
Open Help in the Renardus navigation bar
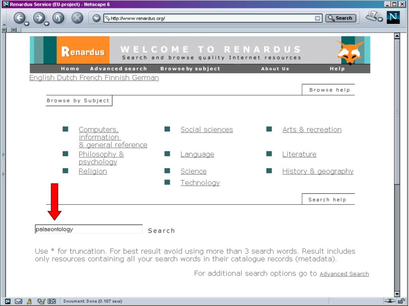[x=337, y=69]
